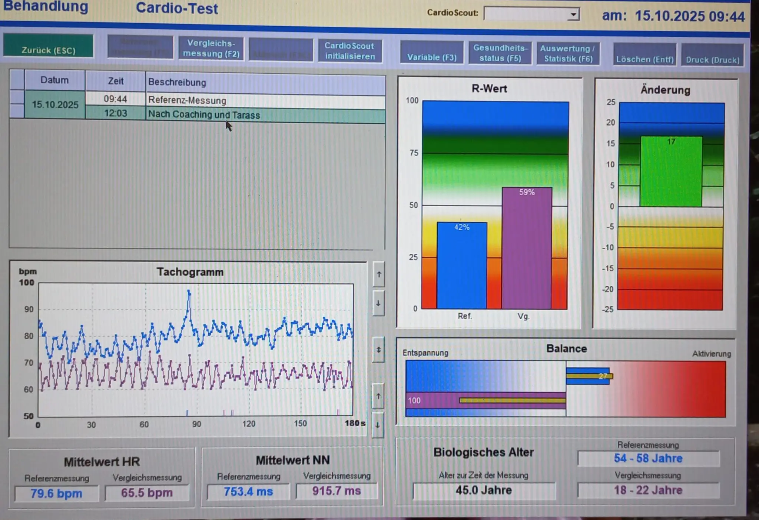759x520 pixels.
Task: Click the bottommost down arrow beside Tachogramm
Action: [377, 425]
